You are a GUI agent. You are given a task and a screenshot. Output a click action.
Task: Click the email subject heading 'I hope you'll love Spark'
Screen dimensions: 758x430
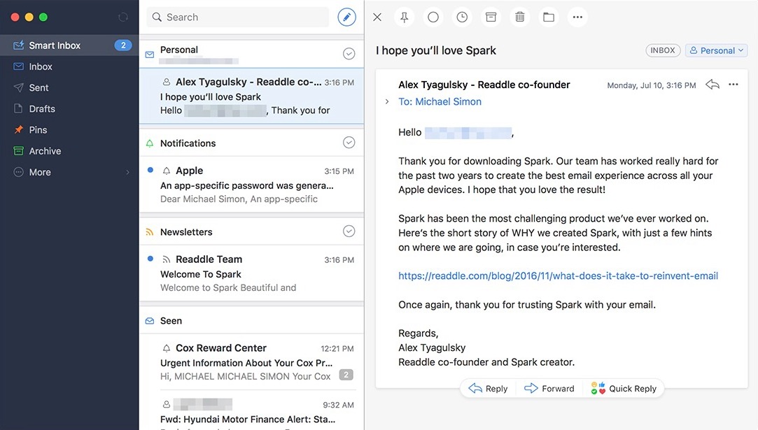pos(436,51)
